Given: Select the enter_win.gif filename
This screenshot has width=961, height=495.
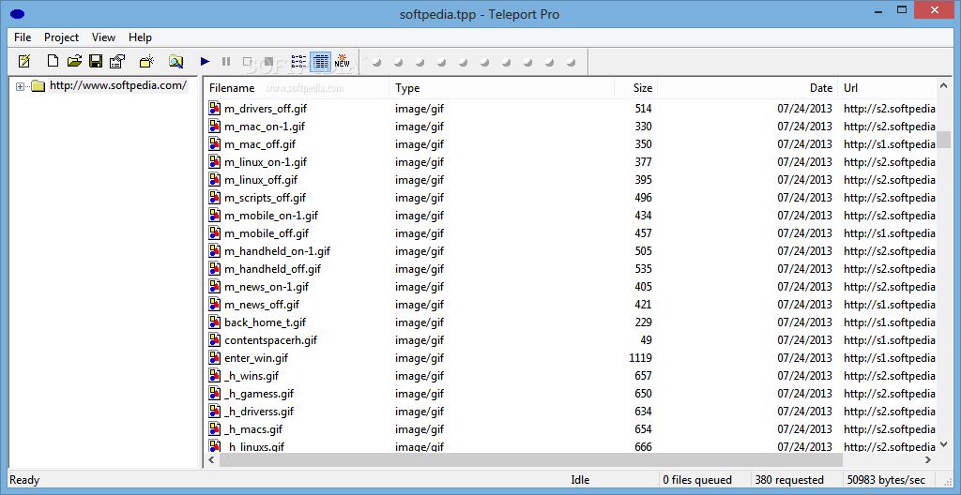Looking at the screenshot, I should pyautogui.click(x=255, y=358).
